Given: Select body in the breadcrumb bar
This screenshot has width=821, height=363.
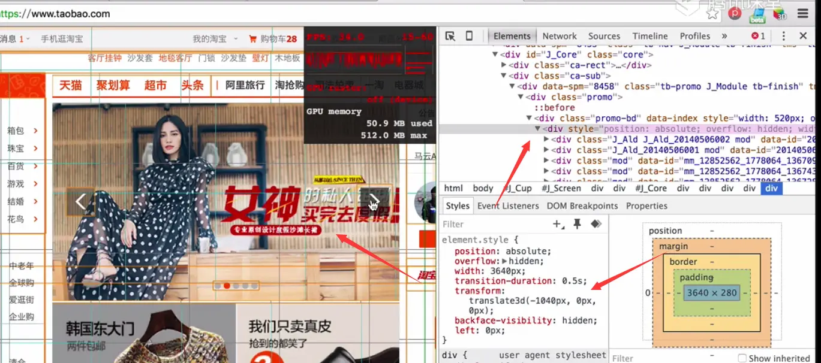Looking at the screenshot, I should [483, 188].
